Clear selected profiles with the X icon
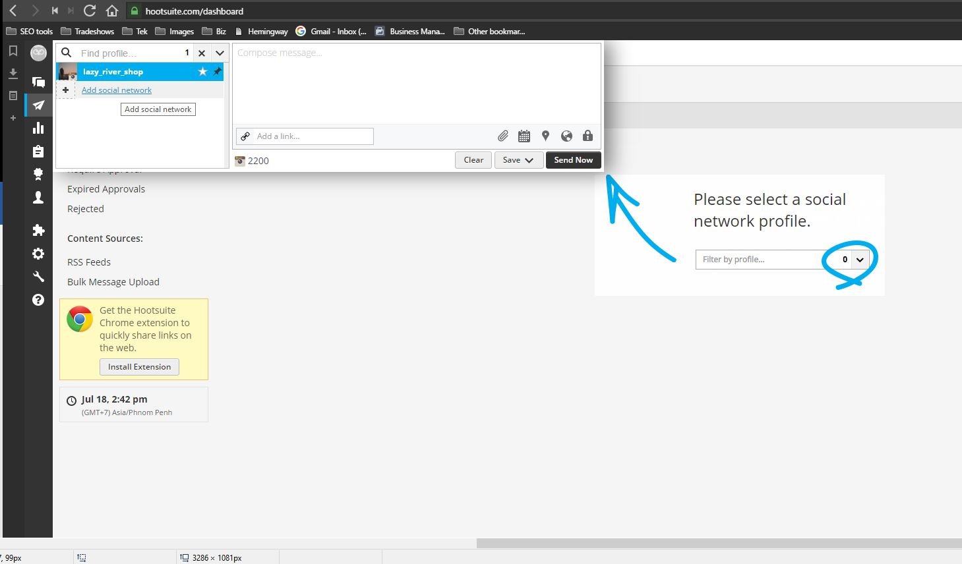The image size is (962, 564). 202,53
